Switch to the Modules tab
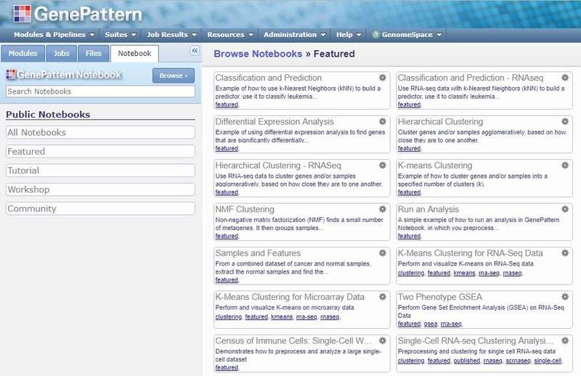The height and width of the screenshot is (376, 581). [x=23, y=53]
